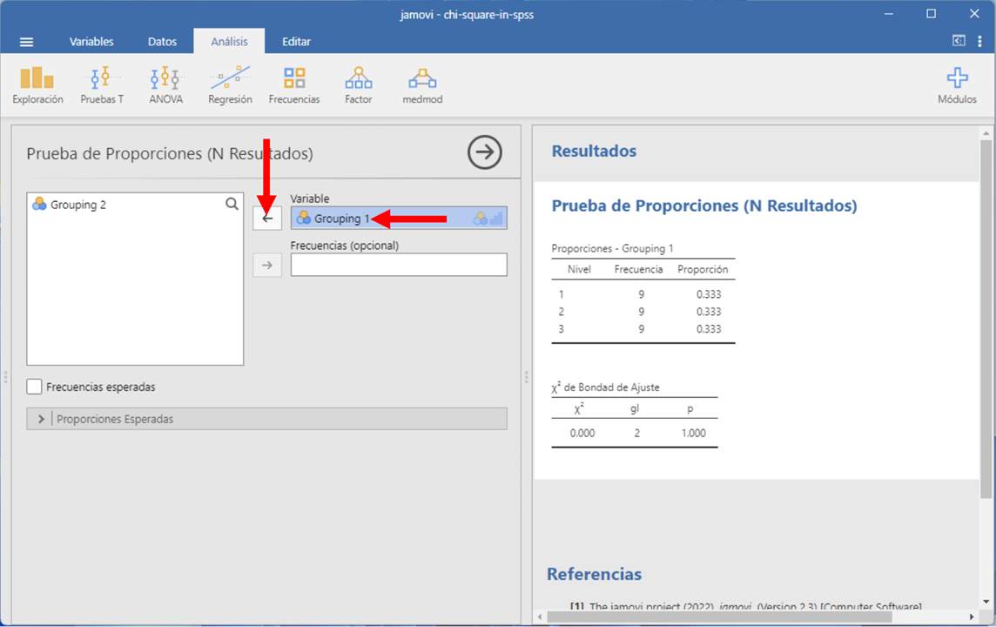The height and width of the screenshot is (627, 996).
Task: Collapse the options panel with circled arrow
Action: (x=485, y=152)
